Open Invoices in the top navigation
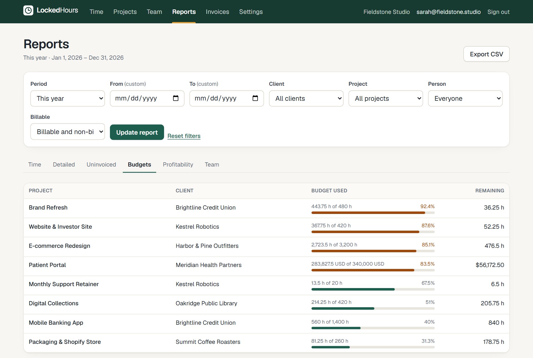Image resolution: width=533 pixels, height=358 pixels. click(x=217, y=12)
